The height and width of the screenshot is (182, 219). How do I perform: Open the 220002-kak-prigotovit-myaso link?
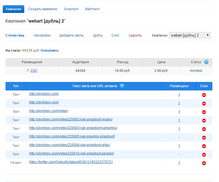(x=71, y=119)
